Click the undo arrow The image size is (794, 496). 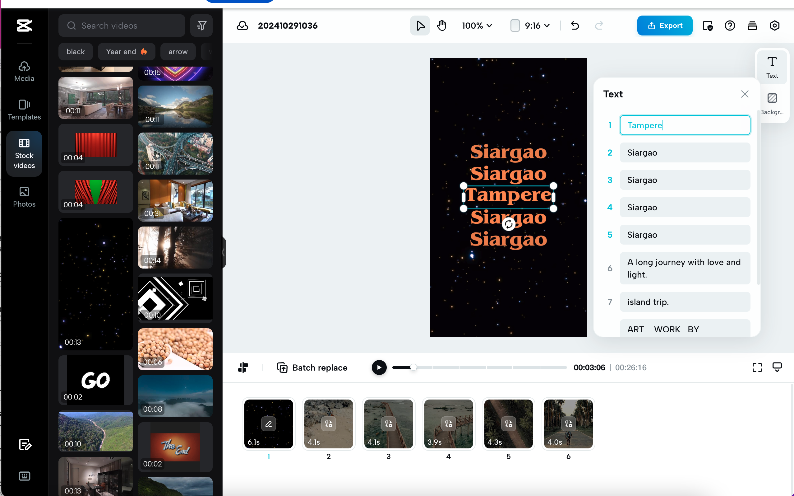coord(575,25)
